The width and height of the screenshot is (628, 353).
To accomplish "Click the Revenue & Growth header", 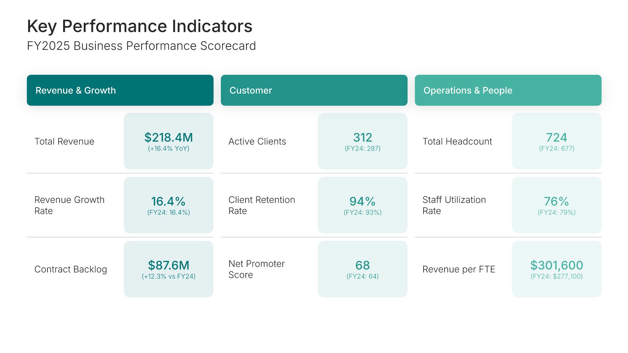I will (120, 90).
